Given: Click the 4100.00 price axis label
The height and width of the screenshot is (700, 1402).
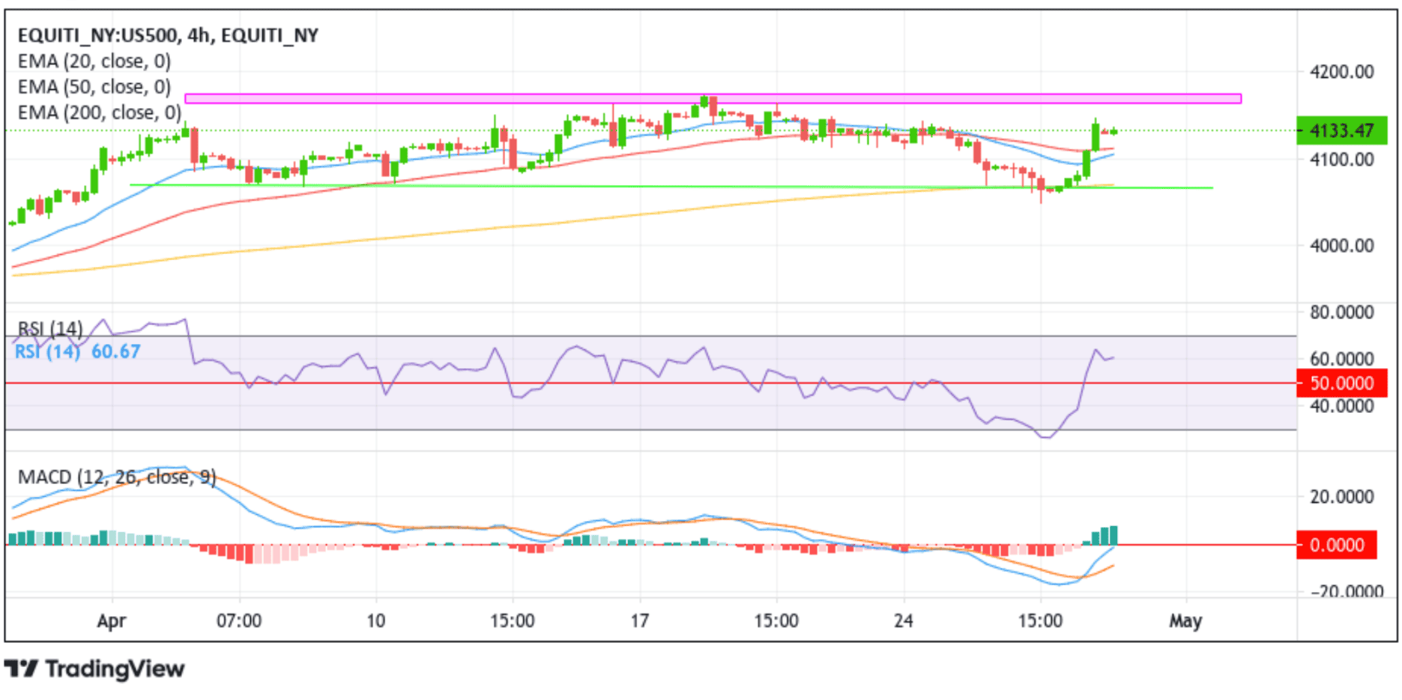Looking at the screenshot, I should [x=1341, y=159].
